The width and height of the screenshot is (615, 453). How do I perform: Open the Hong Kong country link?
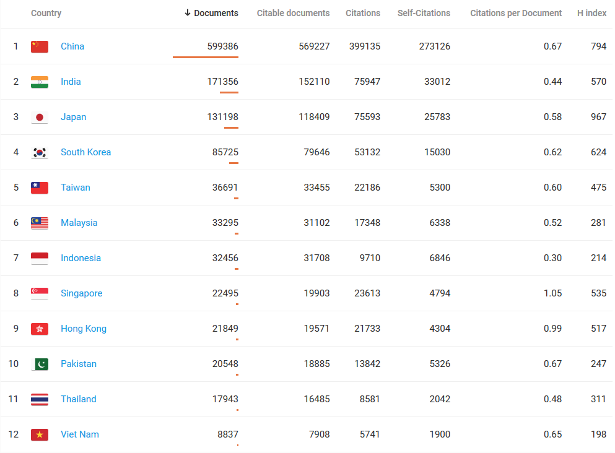[84, 329]
